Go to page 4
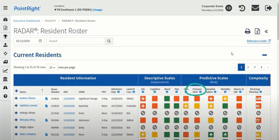279x140 pixels. click(261, 67)
